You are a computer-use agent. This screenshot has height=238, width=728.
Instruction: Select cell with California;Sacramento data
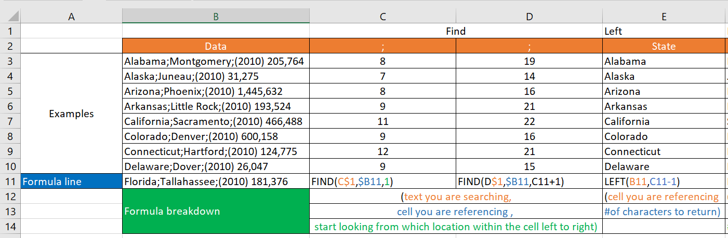coord(216,121)
